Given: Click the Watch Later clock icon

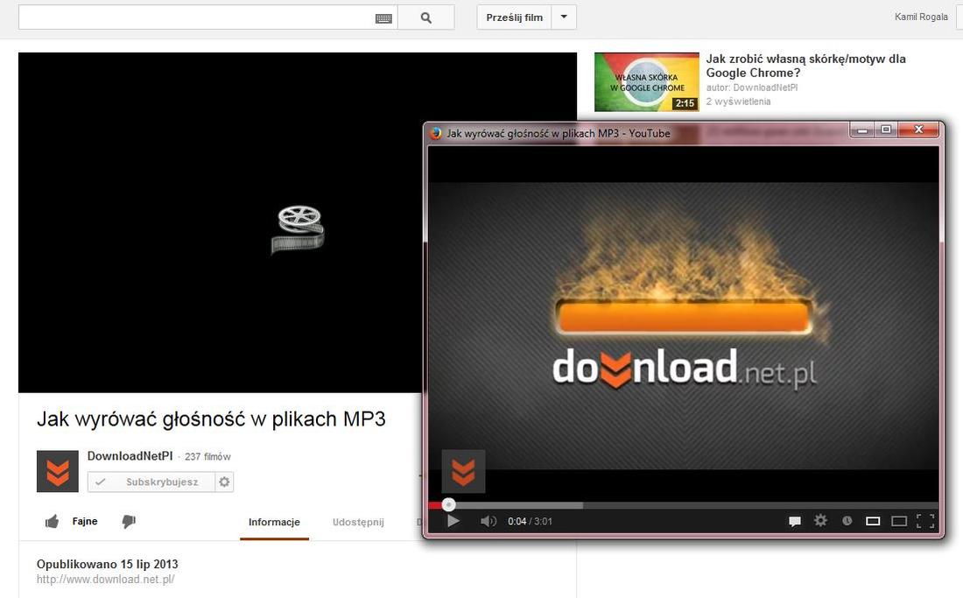Looking at the screenshot, I should point(847,521).
